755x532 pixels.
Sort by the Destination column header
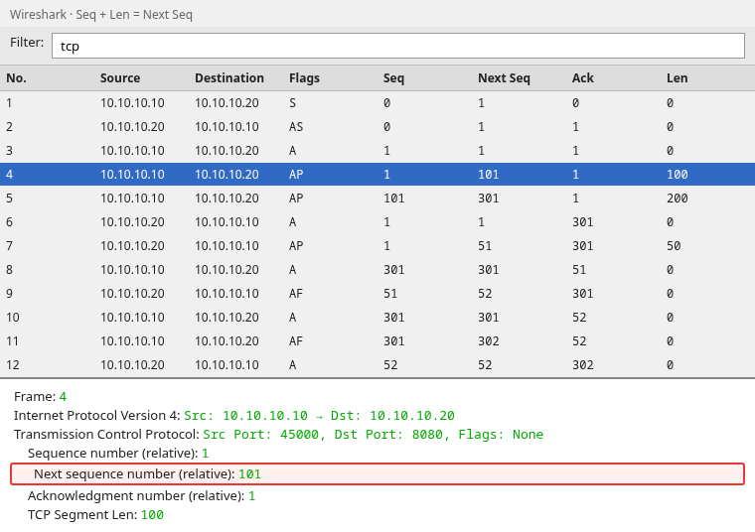pyautogui.click(x=229, y=78)
